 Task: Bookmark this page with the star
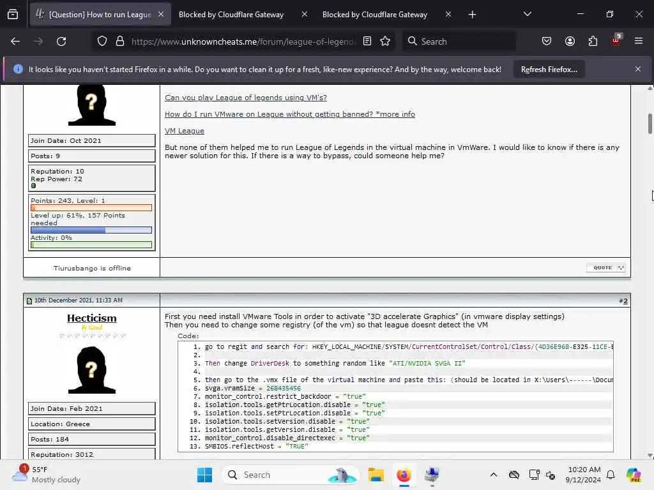tap(385, 41)
